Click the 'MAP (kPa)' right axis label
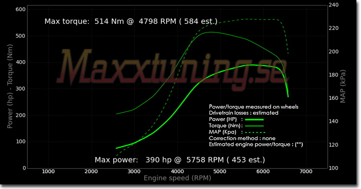The image size is (361, 189). coord(343,86)
